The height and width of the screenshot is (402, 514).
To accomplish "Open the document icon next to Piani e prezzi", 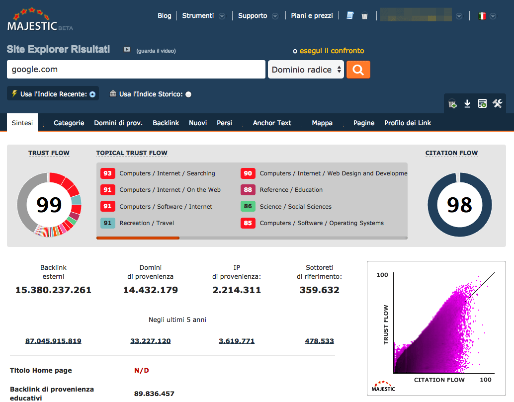I will (350, 15).
